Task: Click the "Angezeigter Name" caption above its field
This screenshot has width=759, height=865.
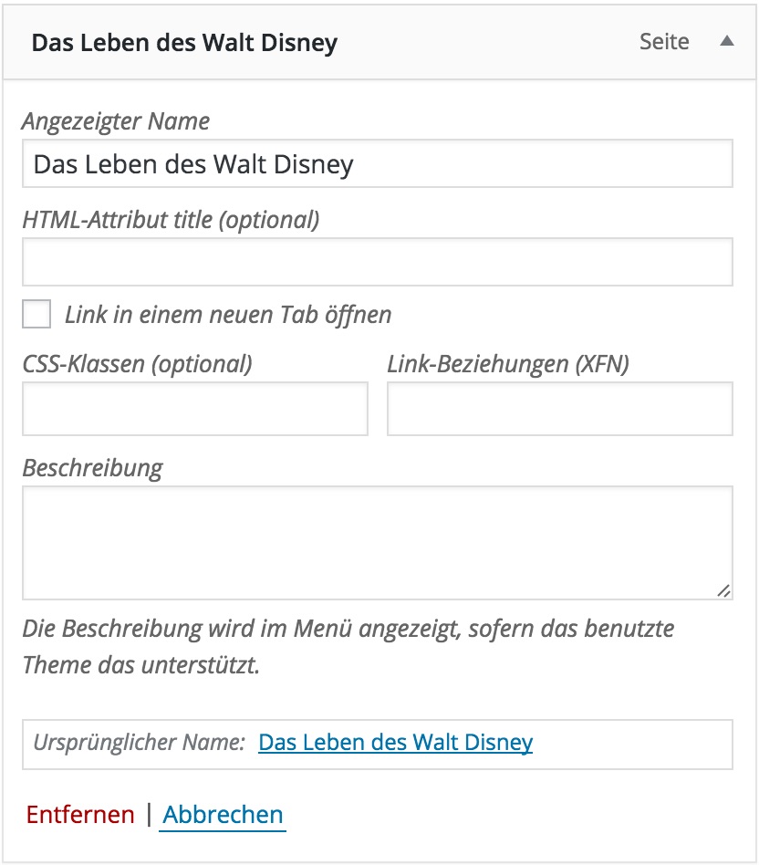Action: pyautogui.click(x=116, y=121)
